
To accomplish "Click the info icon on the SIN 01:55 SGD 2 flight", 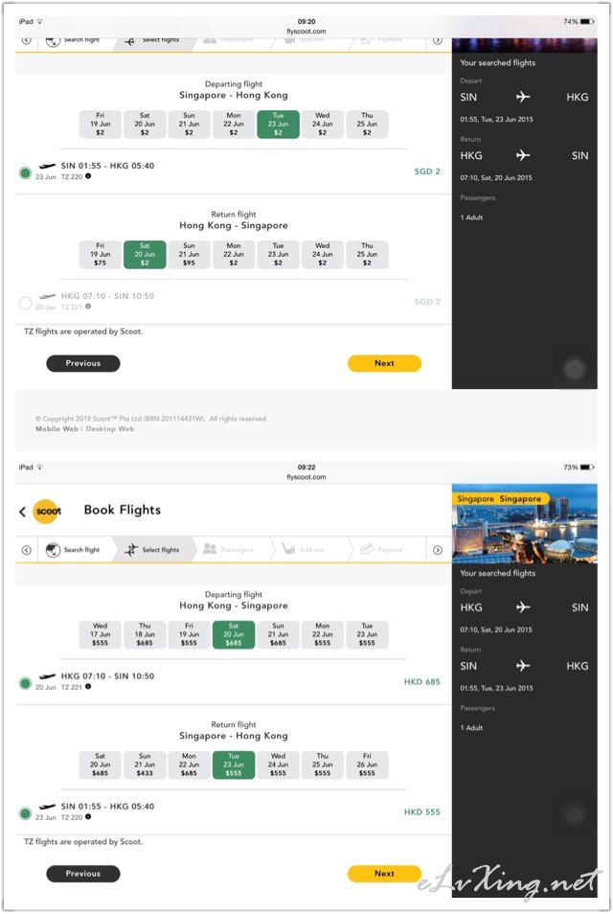I will pos(88,176).
